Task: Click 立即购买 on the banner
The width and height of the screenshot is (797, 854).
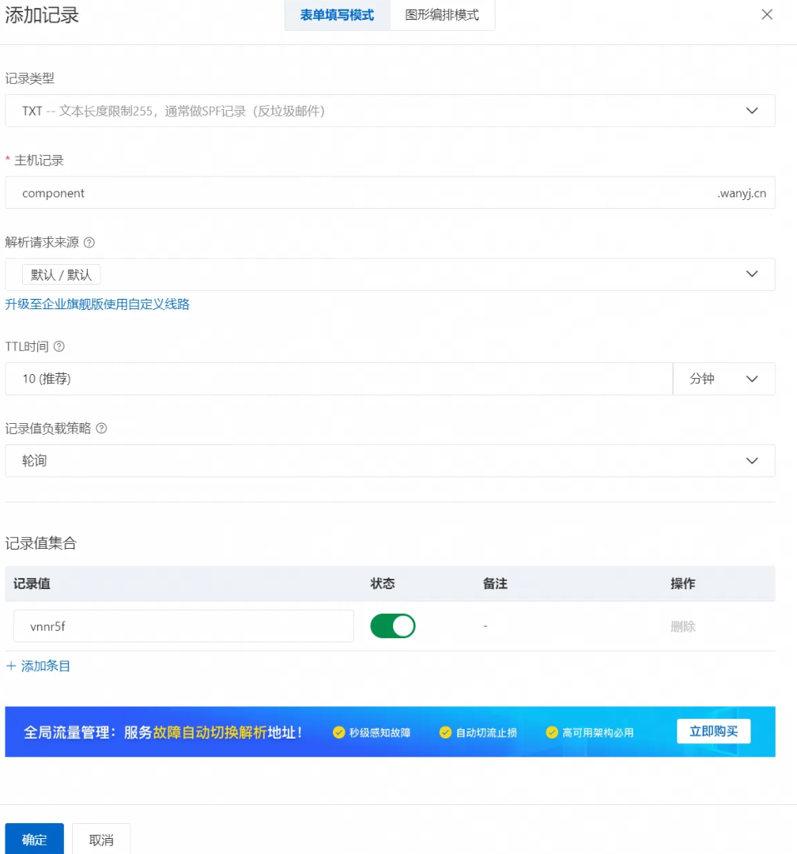Action: [713, 731]
